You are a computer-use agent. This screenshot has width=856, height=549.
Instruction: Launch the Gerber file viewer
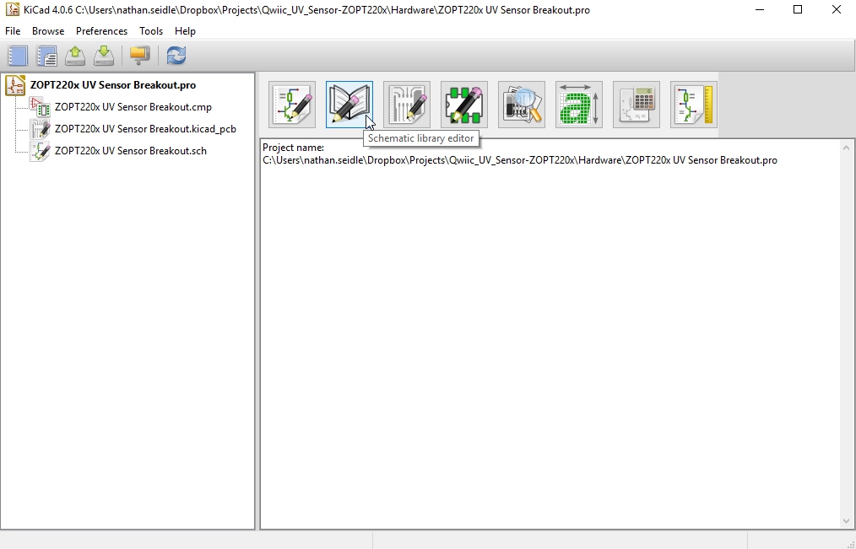click(522, 105)
